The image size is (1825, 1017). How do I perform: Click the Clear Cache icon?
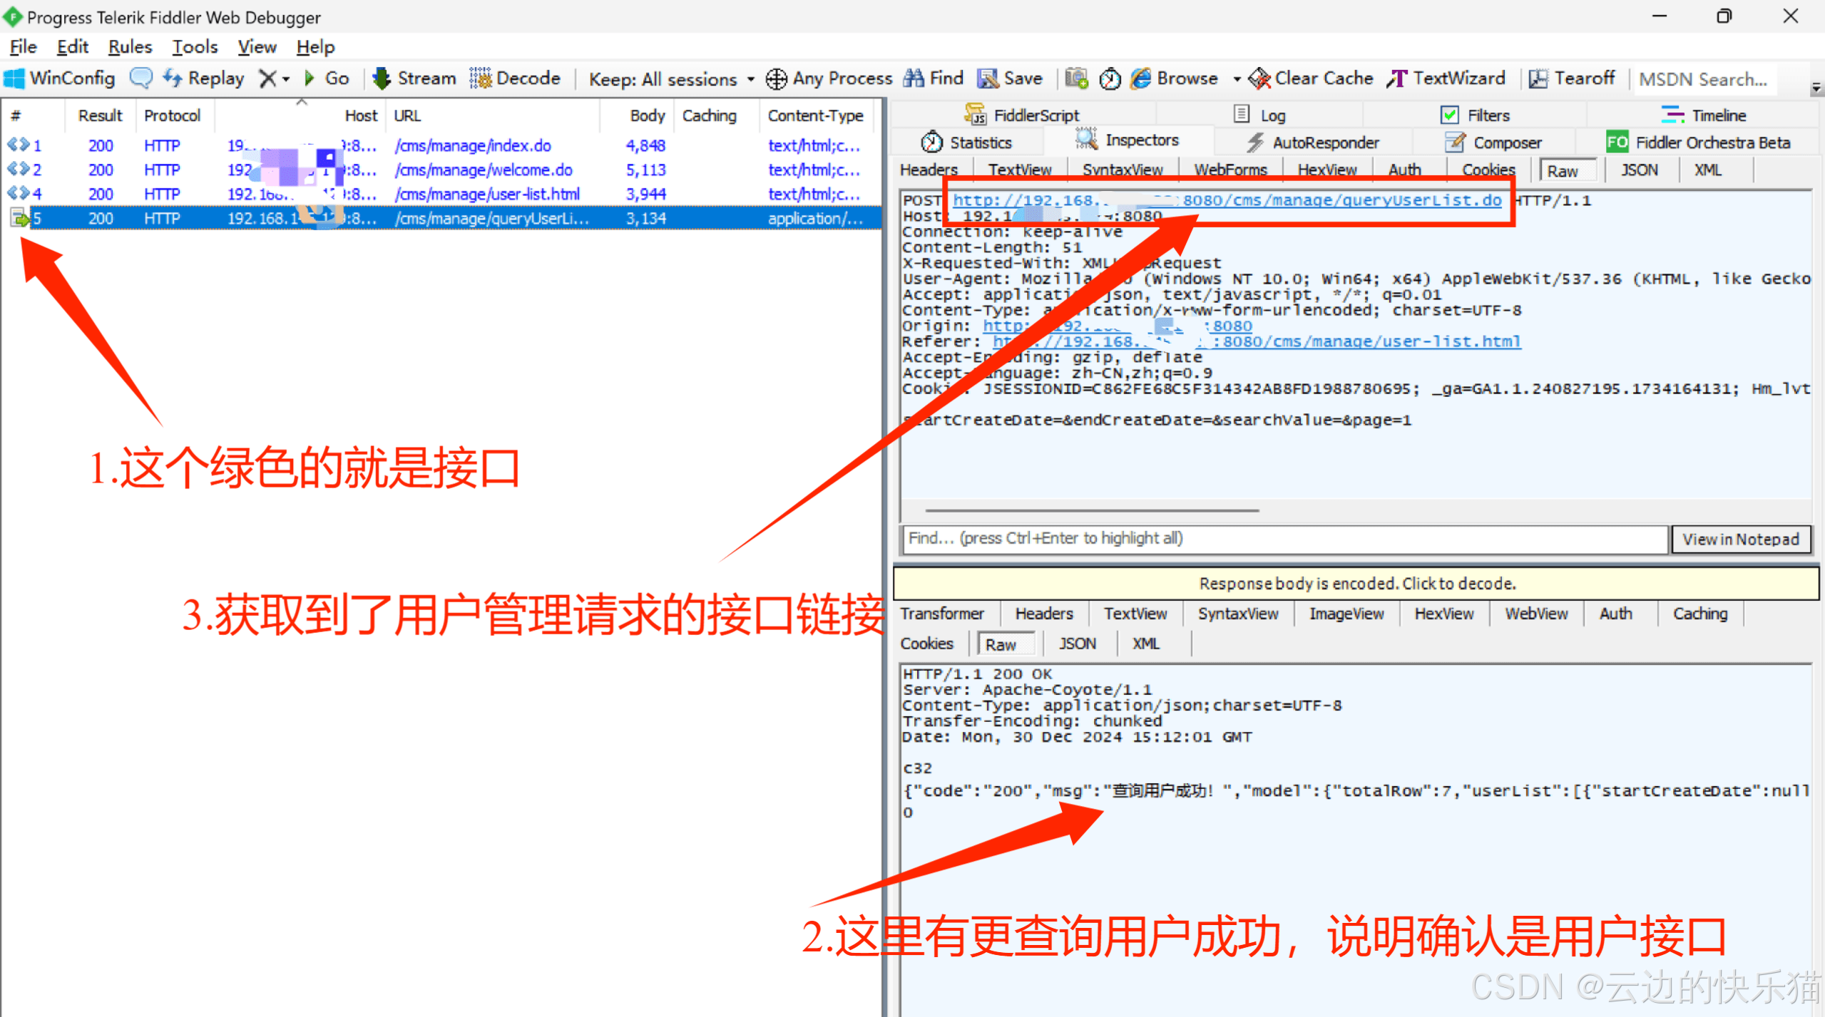point(1259,78)
